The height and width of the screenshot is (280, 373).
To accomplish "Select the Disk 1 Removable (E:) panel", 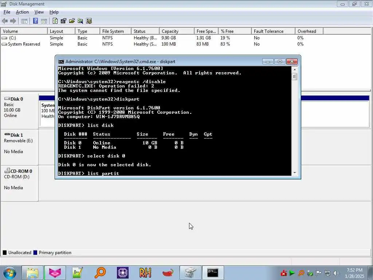I will pos(20,147).
